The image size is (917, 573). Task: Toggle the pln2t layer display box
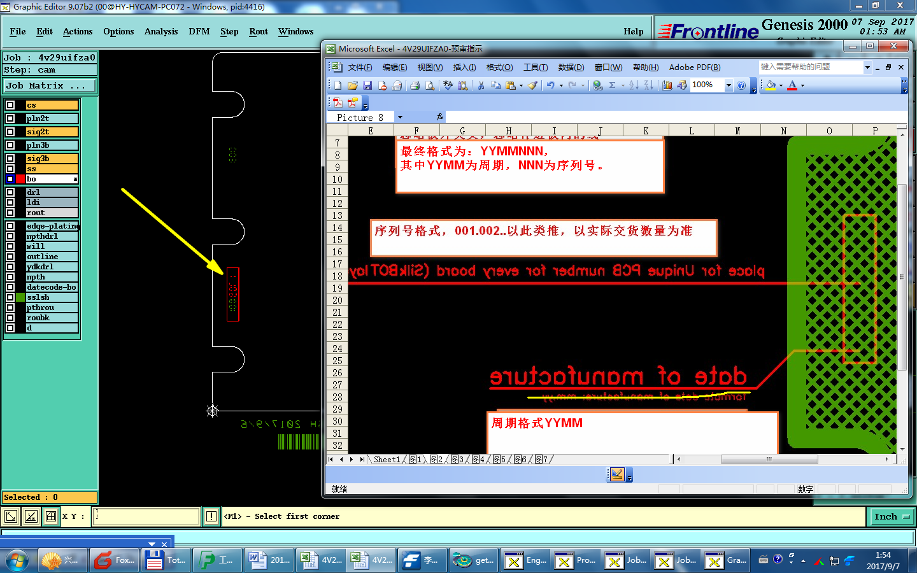tap(10, 118)
